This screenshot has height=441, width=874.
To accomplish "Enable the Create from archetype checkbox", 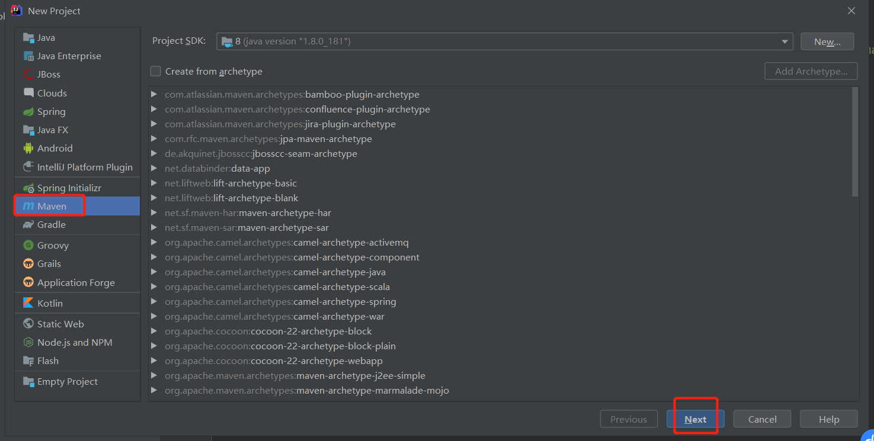I will pos(155,71).
